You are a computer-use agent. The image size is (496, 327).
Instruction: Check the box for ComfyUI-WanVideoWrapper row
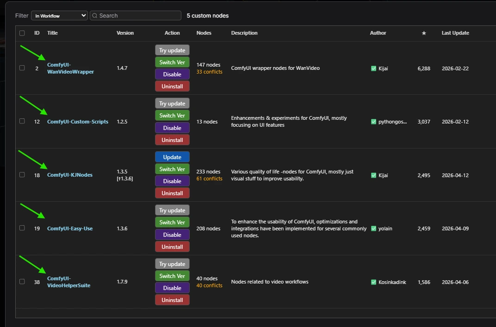tap(22, 68)
